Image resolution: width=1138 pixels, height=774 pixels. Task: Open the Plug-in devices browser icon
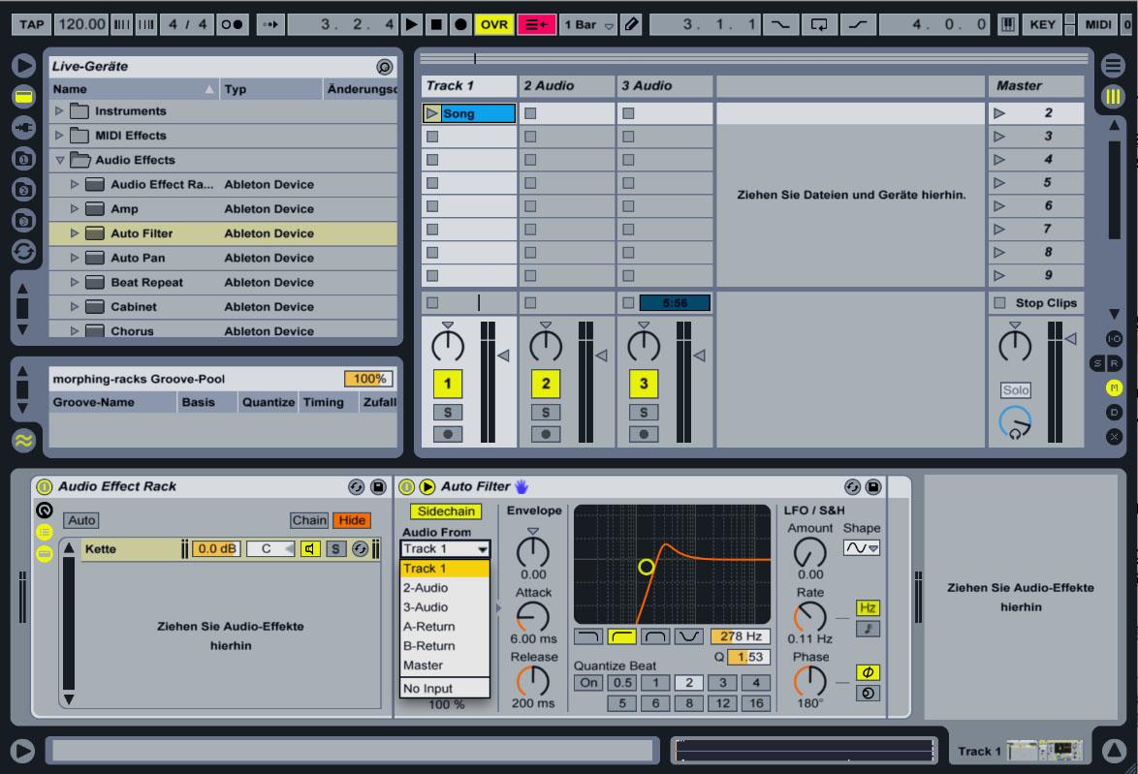pyautogui.click(x=23, y=128)
